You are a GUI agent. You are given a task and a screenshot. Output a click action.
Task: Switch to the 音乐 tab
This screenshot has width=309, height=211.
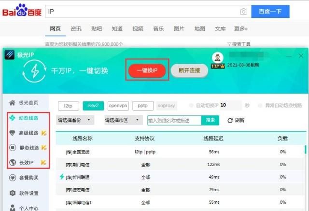(x=158, y=29)
